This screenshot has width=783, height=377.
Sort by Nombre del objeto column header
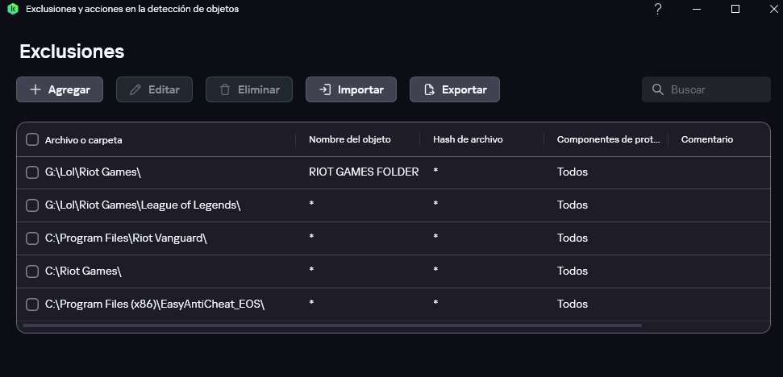(349, 139)
